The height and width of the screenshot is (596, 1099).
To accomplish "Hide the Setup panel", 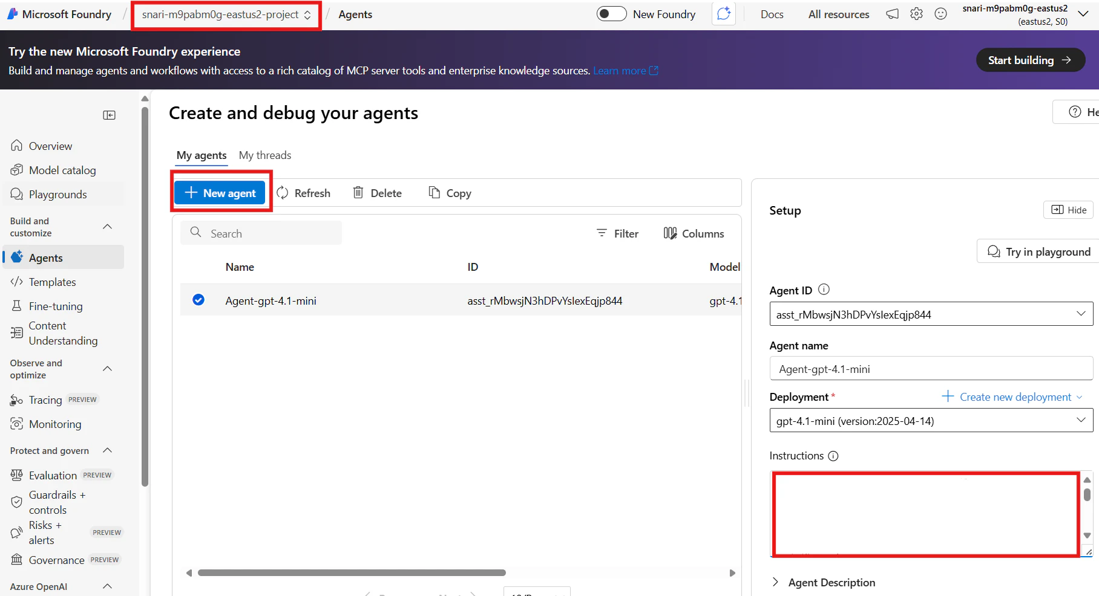I will pos(1068,210).
